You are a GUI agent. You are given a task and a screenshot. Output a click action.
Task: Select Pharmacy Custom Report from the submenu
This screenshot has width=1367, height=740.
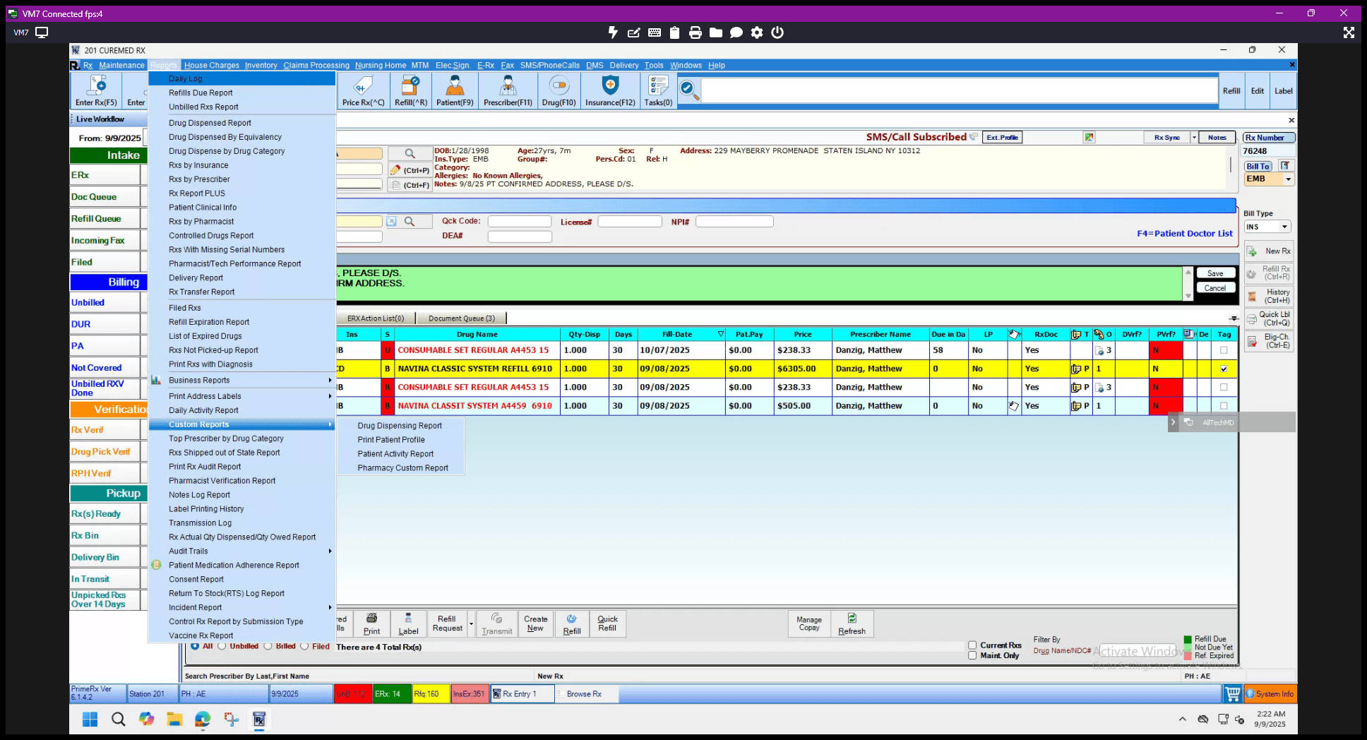402,468
